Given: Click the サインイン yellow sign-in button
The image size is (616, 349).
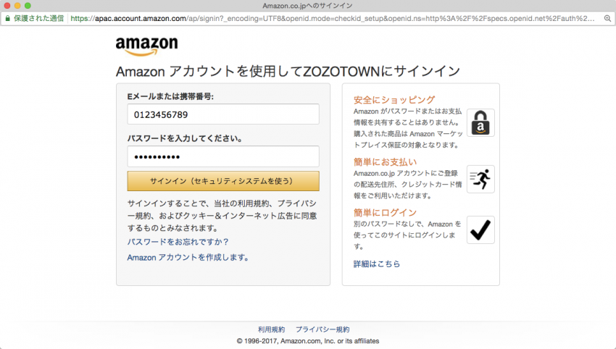Looking at the screenshot, I should 223,181.
